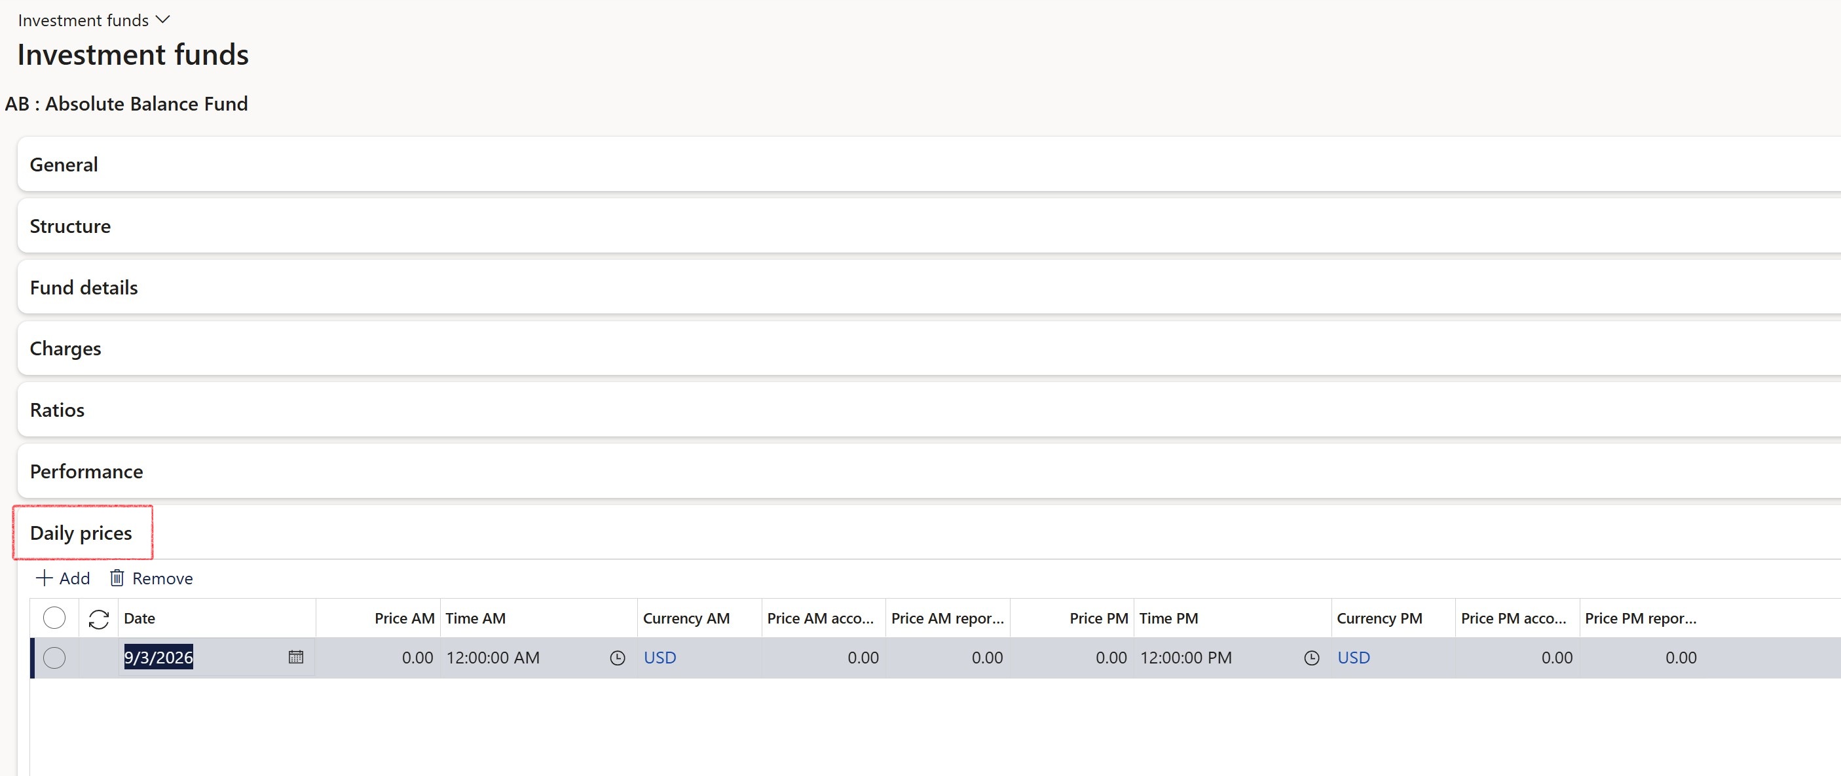
Task: Click the refresh icon in the grid header
Action: click(x=99, y=618)
